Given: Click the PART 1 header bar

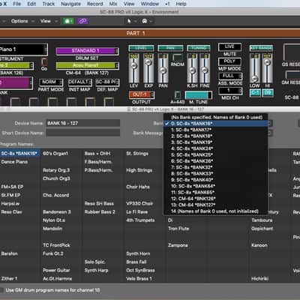Looking at the screenshot, I should [150, 33].
